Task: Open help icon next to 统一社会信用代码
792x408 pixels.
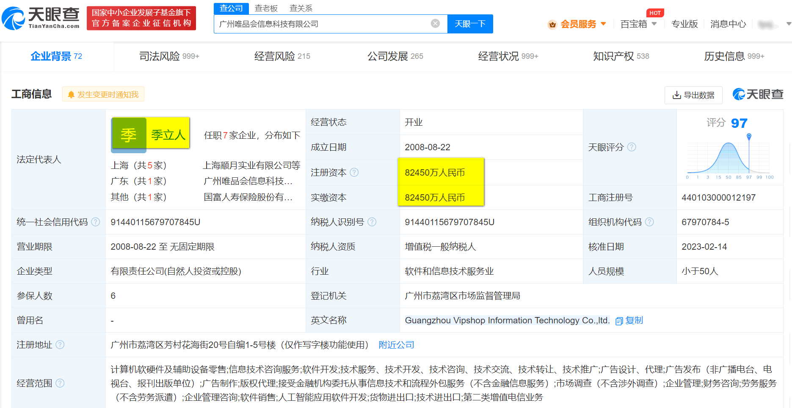Action: [96, 222]
